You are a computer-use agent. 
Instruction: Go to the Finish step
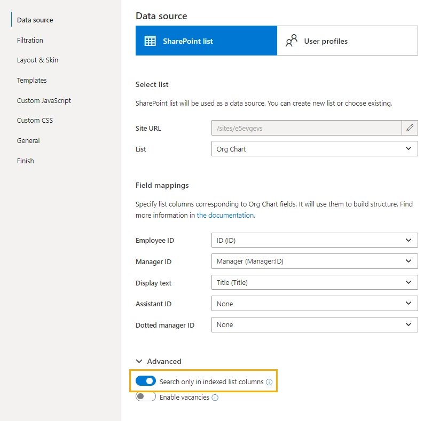pyautogui.click(x=25, y=161)
